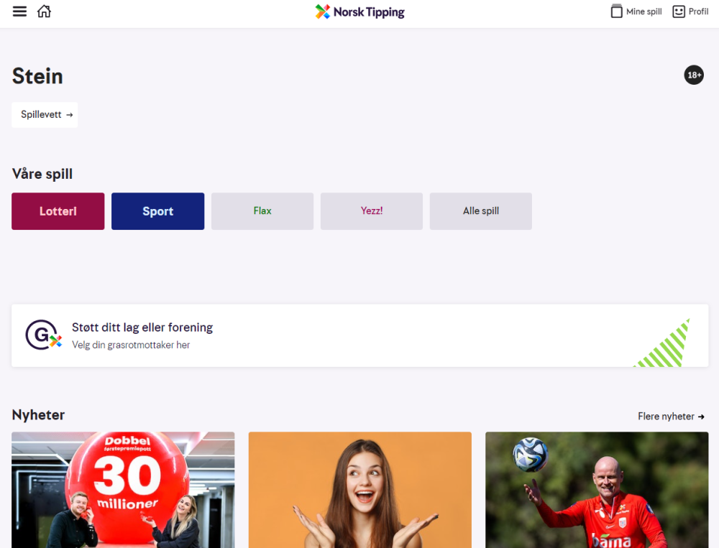
Task: Open the Profil smiley icon
Action: tap(679, 11)
